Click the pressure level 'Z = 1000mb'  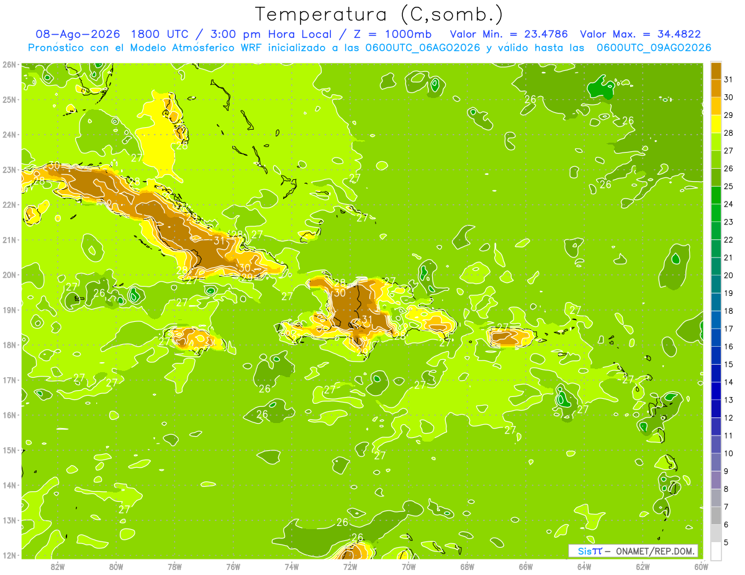click(394, 34)
